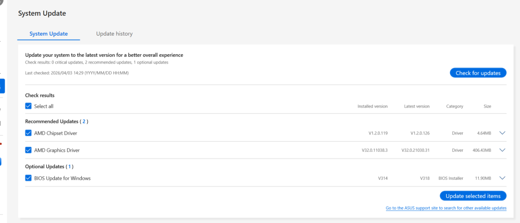Click the Recommended Updates count number
The height and width of the screenshot is (223, 520).
pyautogui.click(x=85, y=121)
